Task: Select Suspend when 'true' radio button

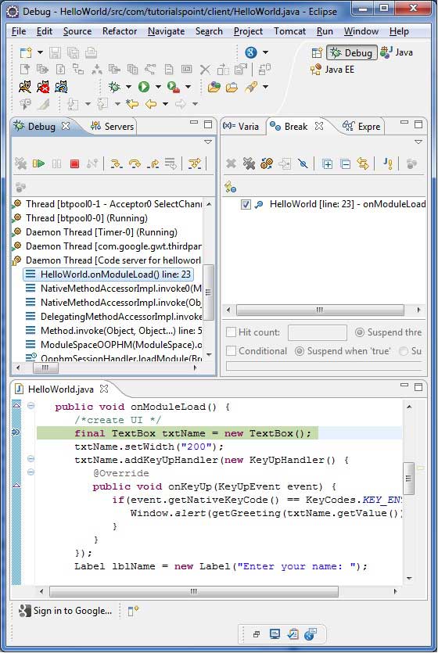Action: tap(299, 351)
